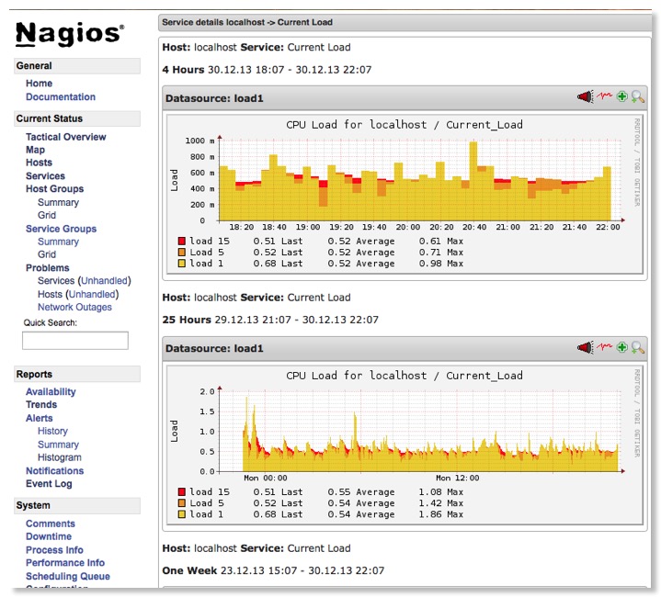661x597 pixels.
Task: Click yellow load 1 swatch in the 4 Hours graph legend
Action: coord(182,264)
